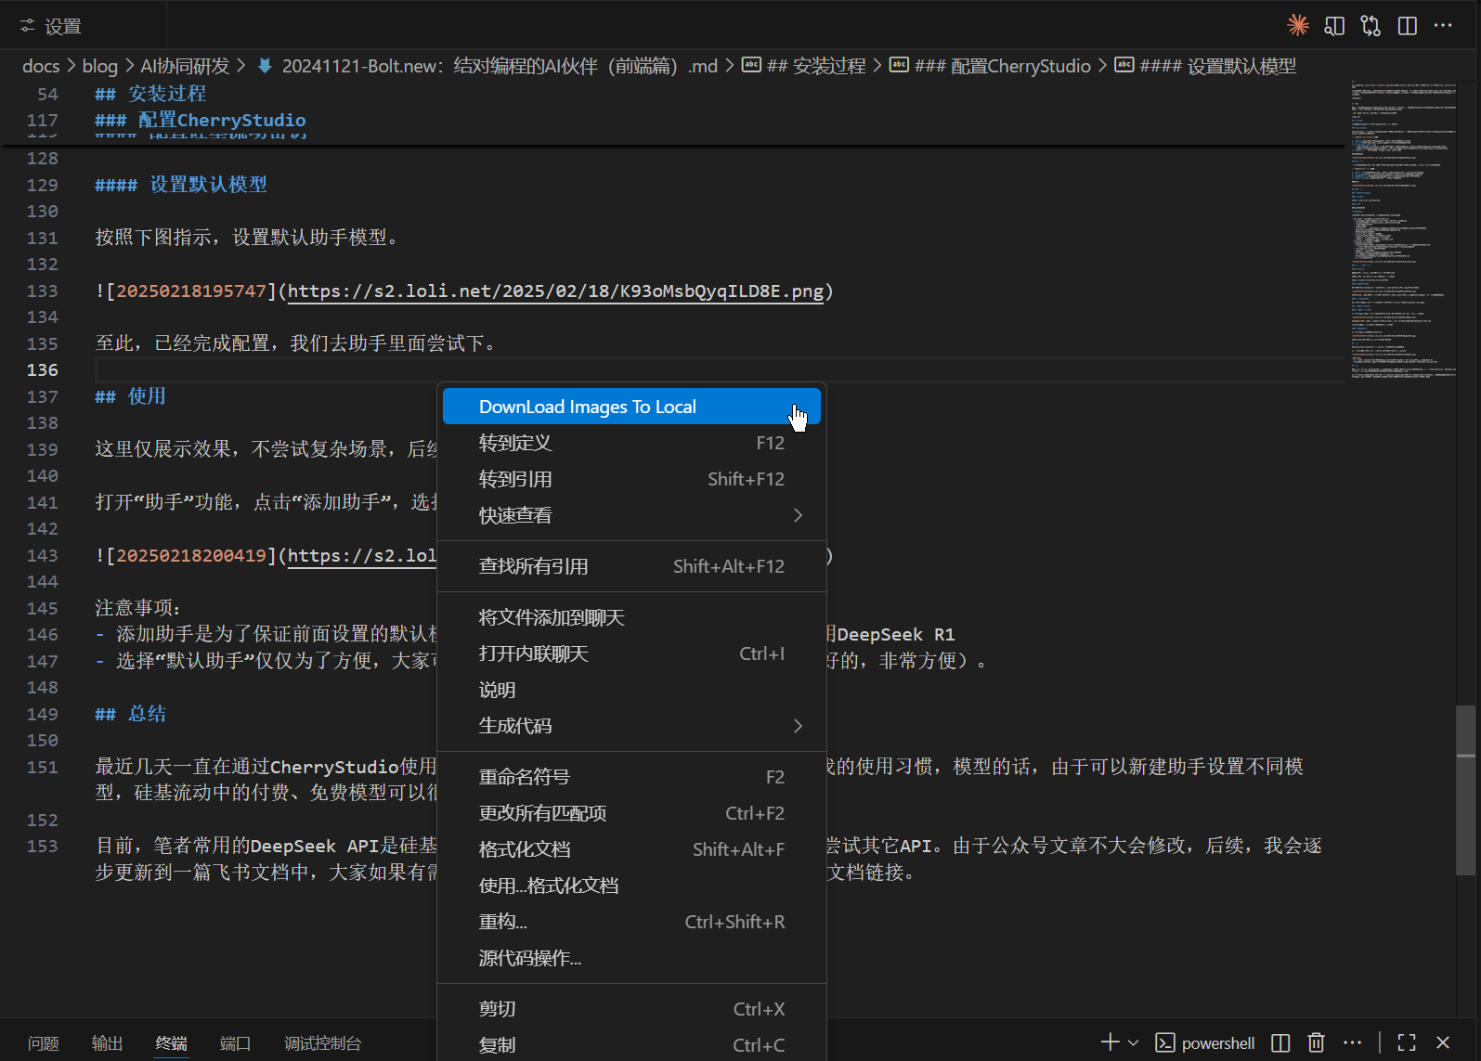The width and height of the screenshot is (1481, 1061).
Task: Expand the 生成代码 submenu
Action: pyautogui.click(x=798, y=726)
